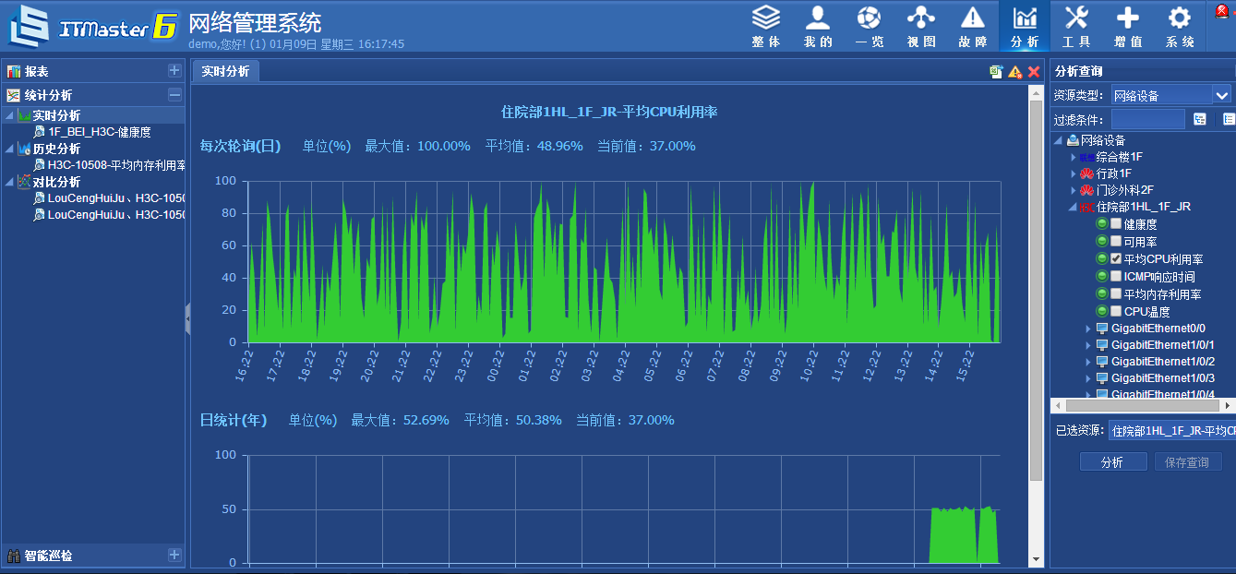Viewport: 1236px width, 574px height.
Task: Expand the 行政1F device node arrow
Action: coord(1074,174)
